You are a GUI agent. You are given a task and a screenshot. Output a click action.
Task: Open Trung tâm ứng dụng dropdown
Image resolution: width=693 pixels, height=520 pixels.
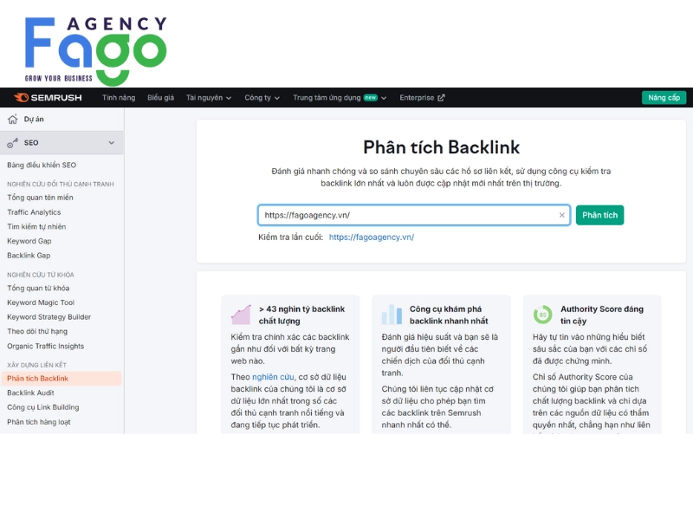point(340,98)
